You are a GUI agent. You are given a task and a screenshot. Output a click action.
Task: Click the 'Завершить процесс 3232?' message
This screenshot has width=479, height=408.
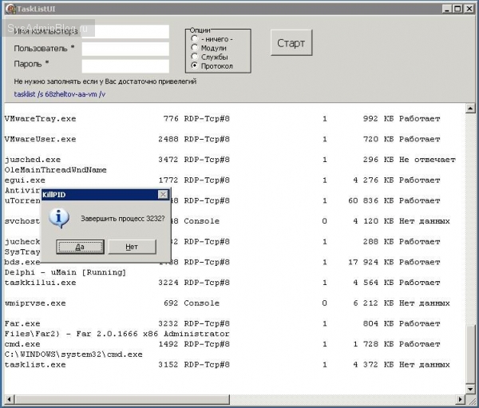(123, 218)
